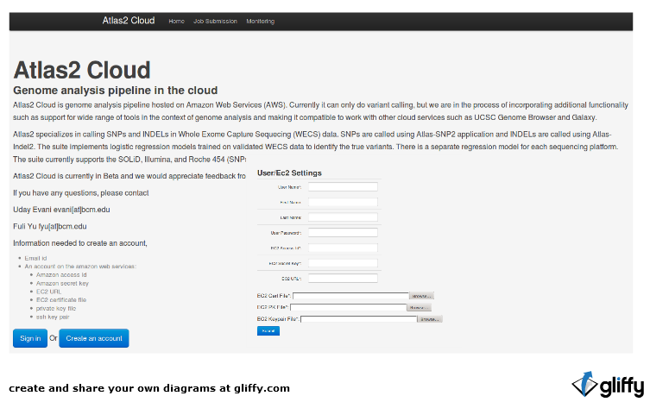Click the 'EC2 certificate file' list item
Screen dimensions: 650x402
coord(61,300)
